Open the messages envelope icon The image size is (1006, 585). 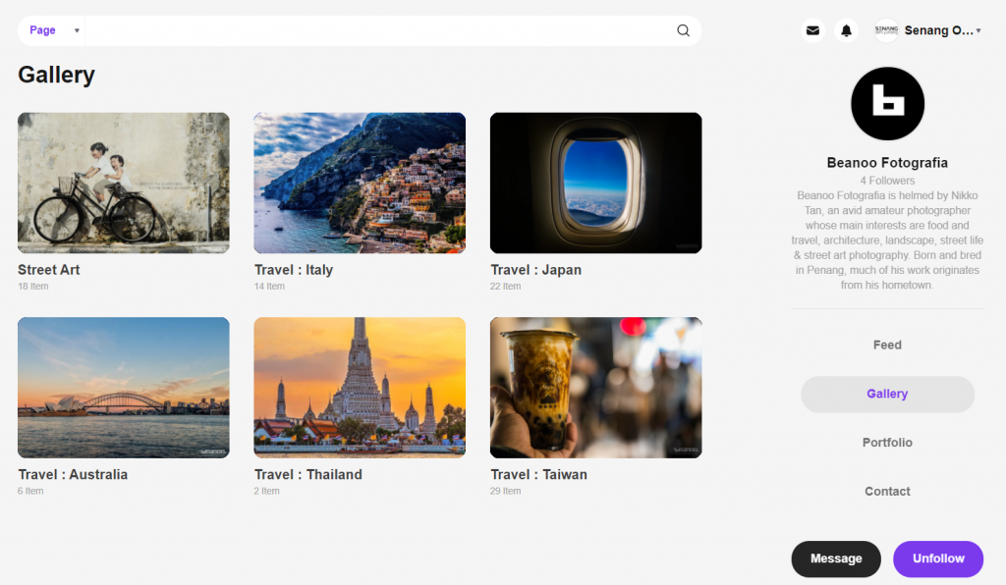tap(812, 30)
